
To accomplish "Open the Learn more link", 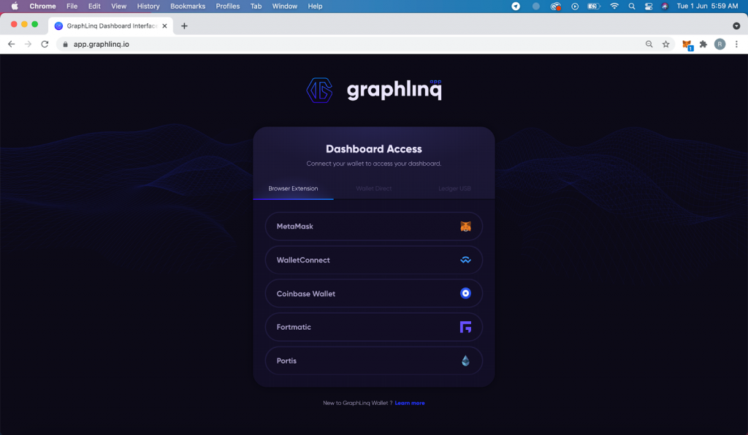I will (410, 403).
